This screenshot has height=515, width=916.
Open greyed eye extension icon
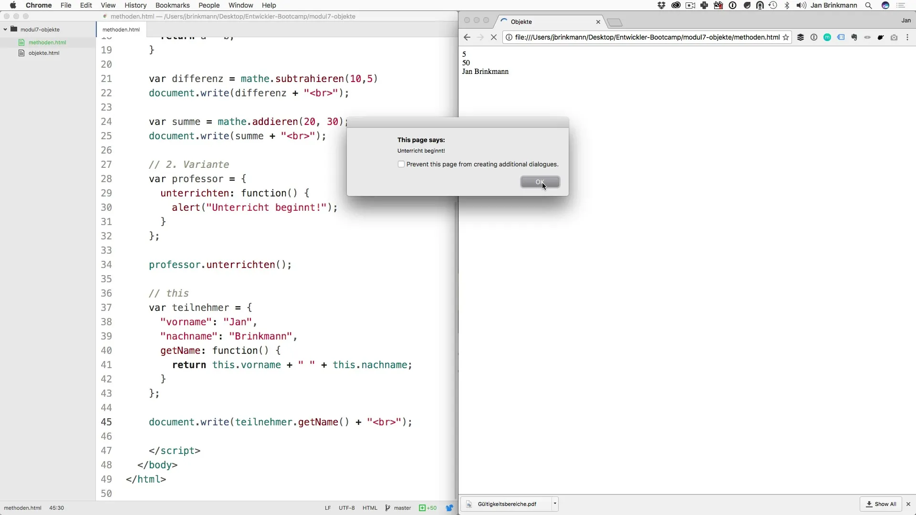[867, 37]
